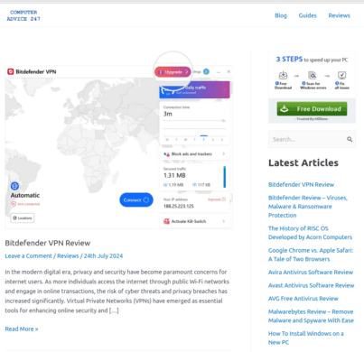Click the Latest Articles heading
This screenshot has height=352, width=364.
pyautogui.click(x=303, y=162)
